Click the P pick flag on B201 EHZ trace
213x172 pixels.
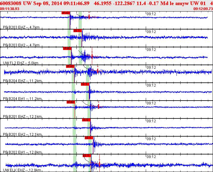(x=71, y=102)
